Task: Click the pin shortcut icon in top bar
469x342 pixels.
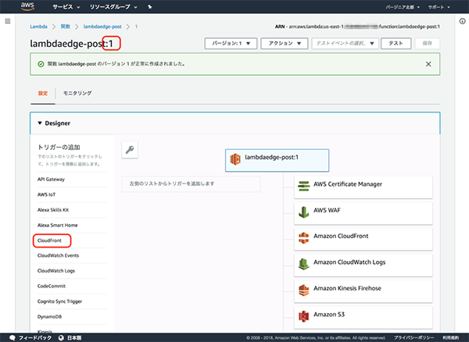Action: click(x=150, y=6)
